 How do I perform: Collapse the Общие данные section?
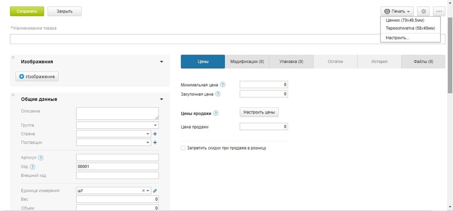162,99
